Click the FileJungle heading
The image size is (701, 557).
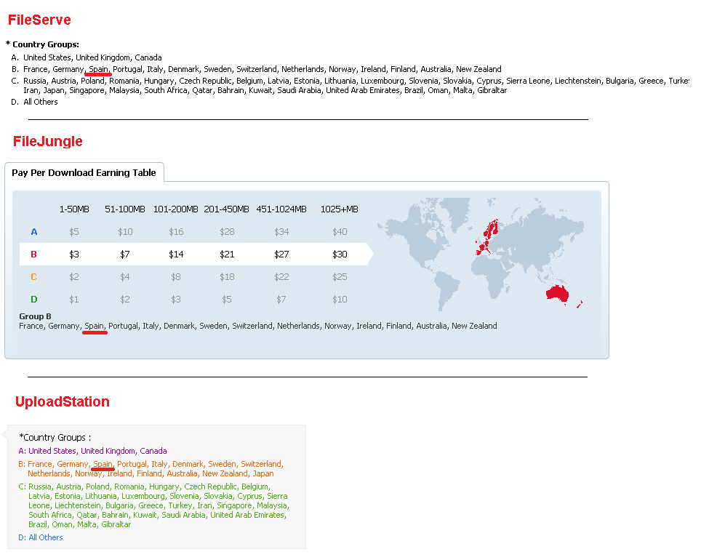pyautogui.click(x=47, y=141)
